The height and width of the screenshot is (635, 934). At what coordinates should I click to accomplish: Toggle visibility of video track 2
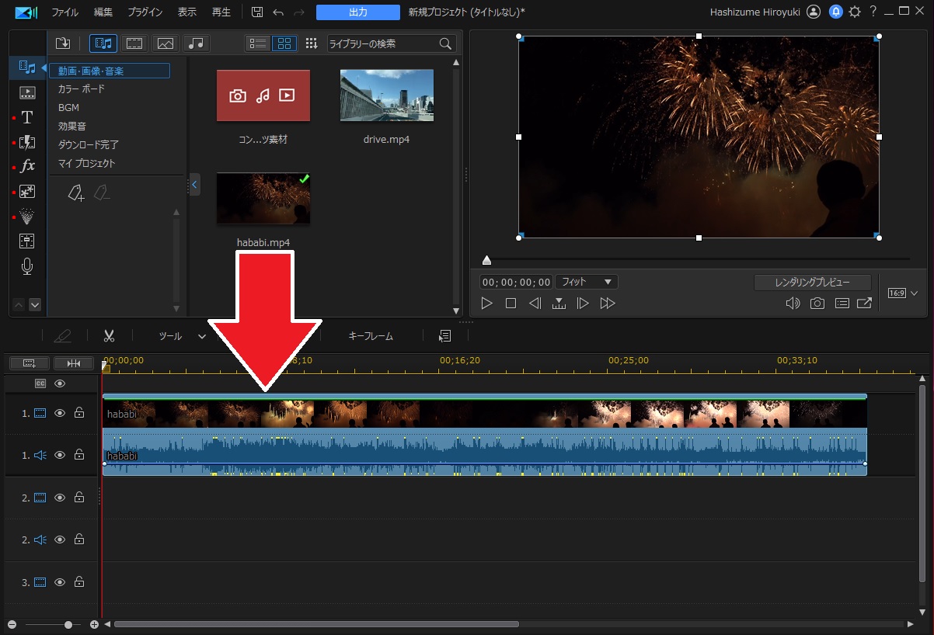click(60, 498)
